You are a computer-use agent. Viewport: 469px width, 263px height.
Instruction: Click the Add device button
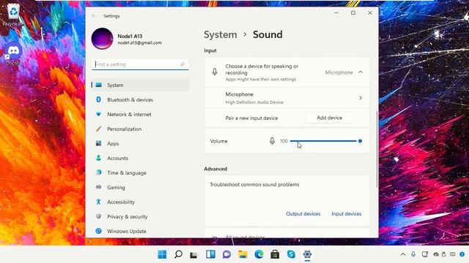(329, 118)
